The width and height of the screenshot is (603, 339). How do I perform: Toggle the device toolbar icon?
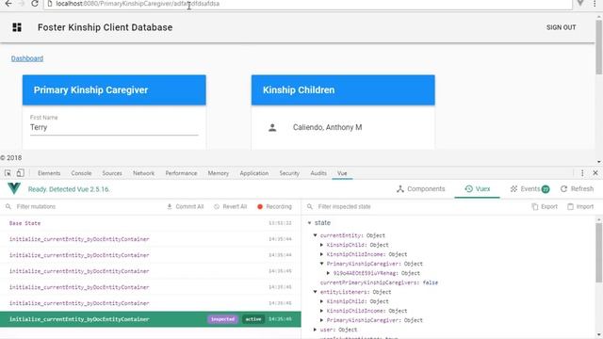(20, 173)
